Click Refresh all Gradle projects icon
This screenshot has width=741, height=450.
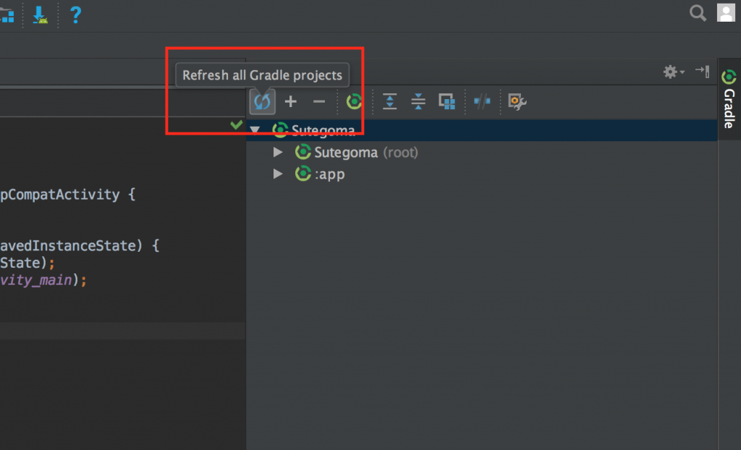[x=262, y=102]
